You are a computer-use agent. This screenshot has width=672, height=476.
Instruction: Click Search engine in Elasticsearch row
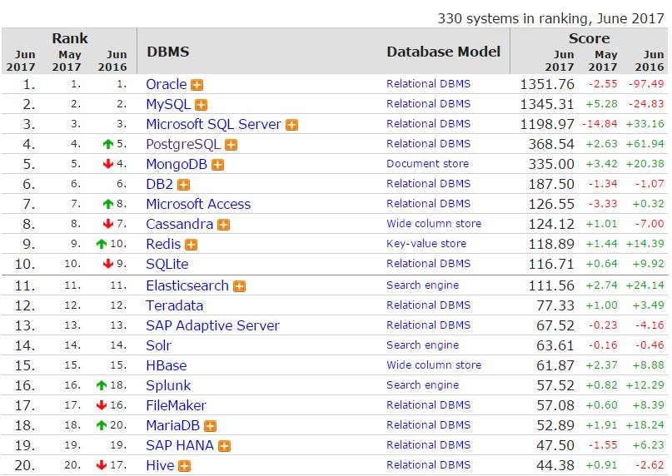click(x=422, y=285)
